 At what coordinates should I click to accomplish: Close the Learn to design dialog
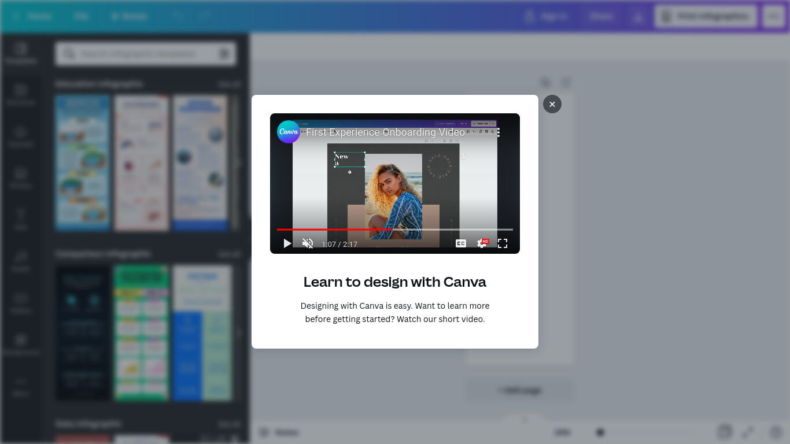(x=552, y=104)
